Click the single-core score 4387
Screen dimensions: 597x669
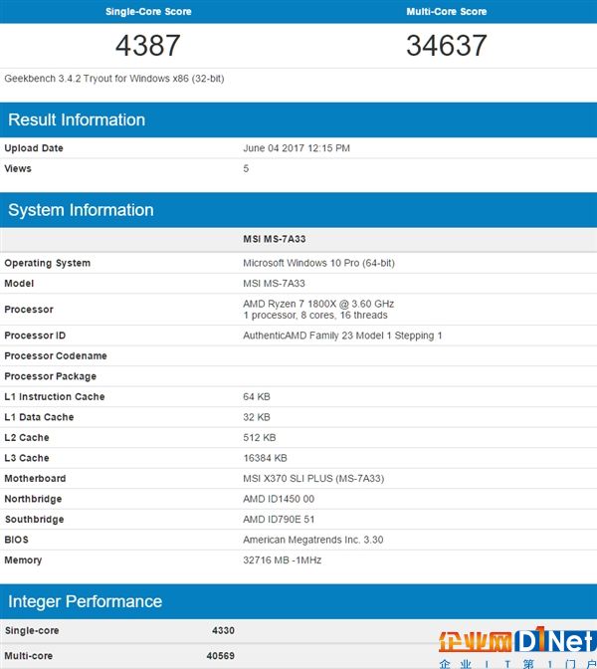(148, 45)
